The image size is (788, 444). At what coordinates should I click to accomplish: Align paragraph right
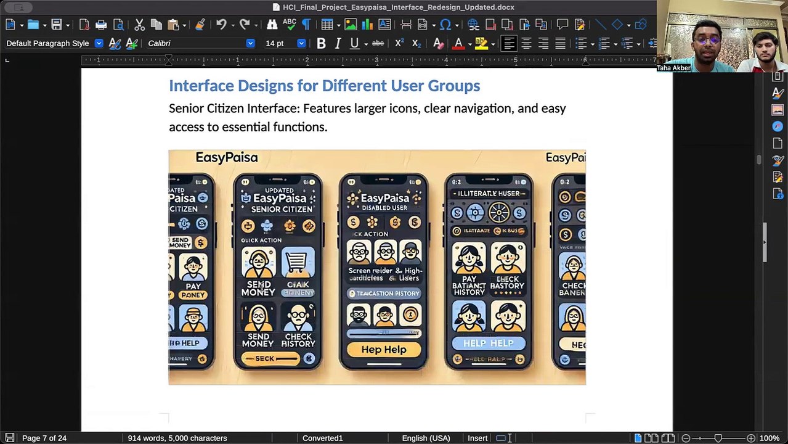click(543, 43)
